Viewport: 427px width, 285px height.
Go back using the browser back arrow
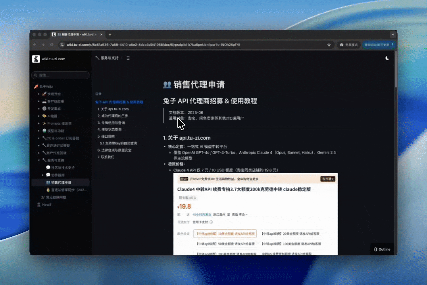(x=35, y=45)
